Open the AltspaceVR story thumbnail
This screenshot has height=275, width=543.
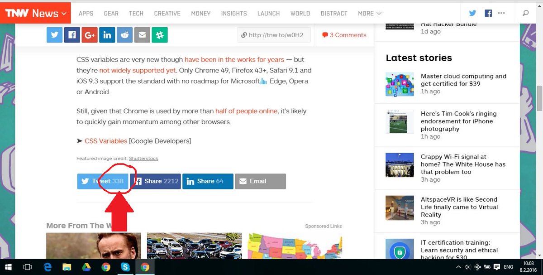400,207
